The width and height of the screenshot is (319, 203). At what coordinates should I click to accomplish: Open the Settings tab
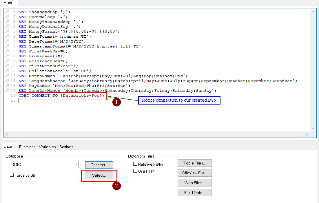(x=66, y=147)
